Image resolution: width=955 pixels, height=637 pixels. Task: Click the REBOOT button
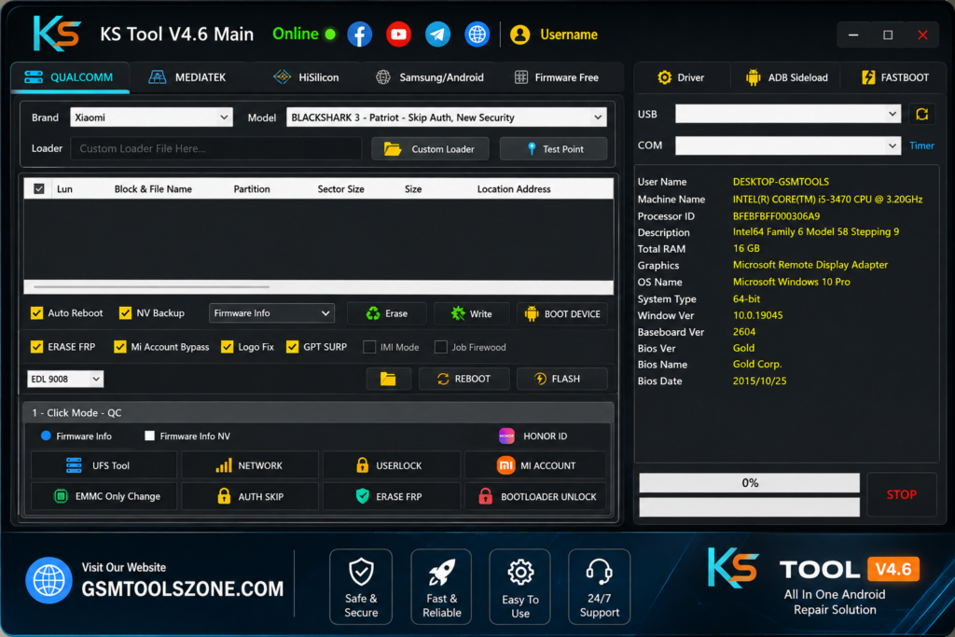click(x=464, y=379)
